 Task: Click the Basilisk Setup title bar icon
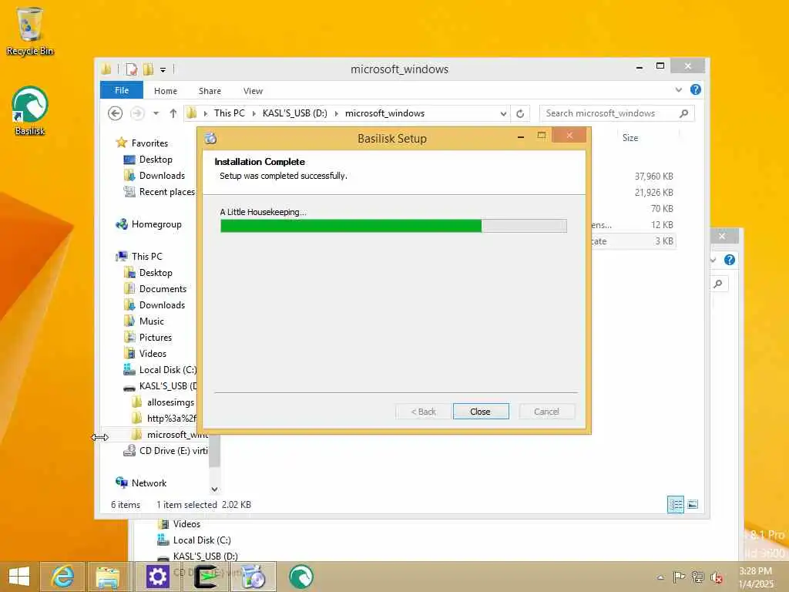tap(211, 139)
